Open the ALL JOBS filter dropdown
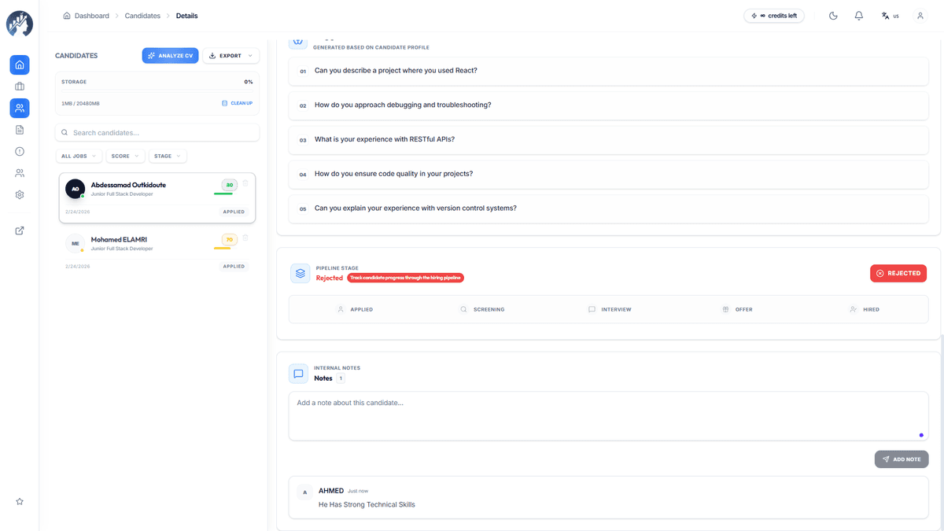944x531 pixels. pos(78,156)
